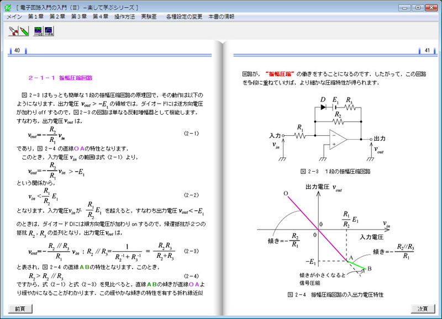This screenshot has width=442, height=319.
Task: Open the メイン menu
Action: (14, 17)
